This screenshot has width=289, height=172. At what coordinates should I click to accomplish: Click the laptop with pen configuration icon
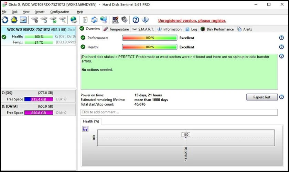coord(115,20)
